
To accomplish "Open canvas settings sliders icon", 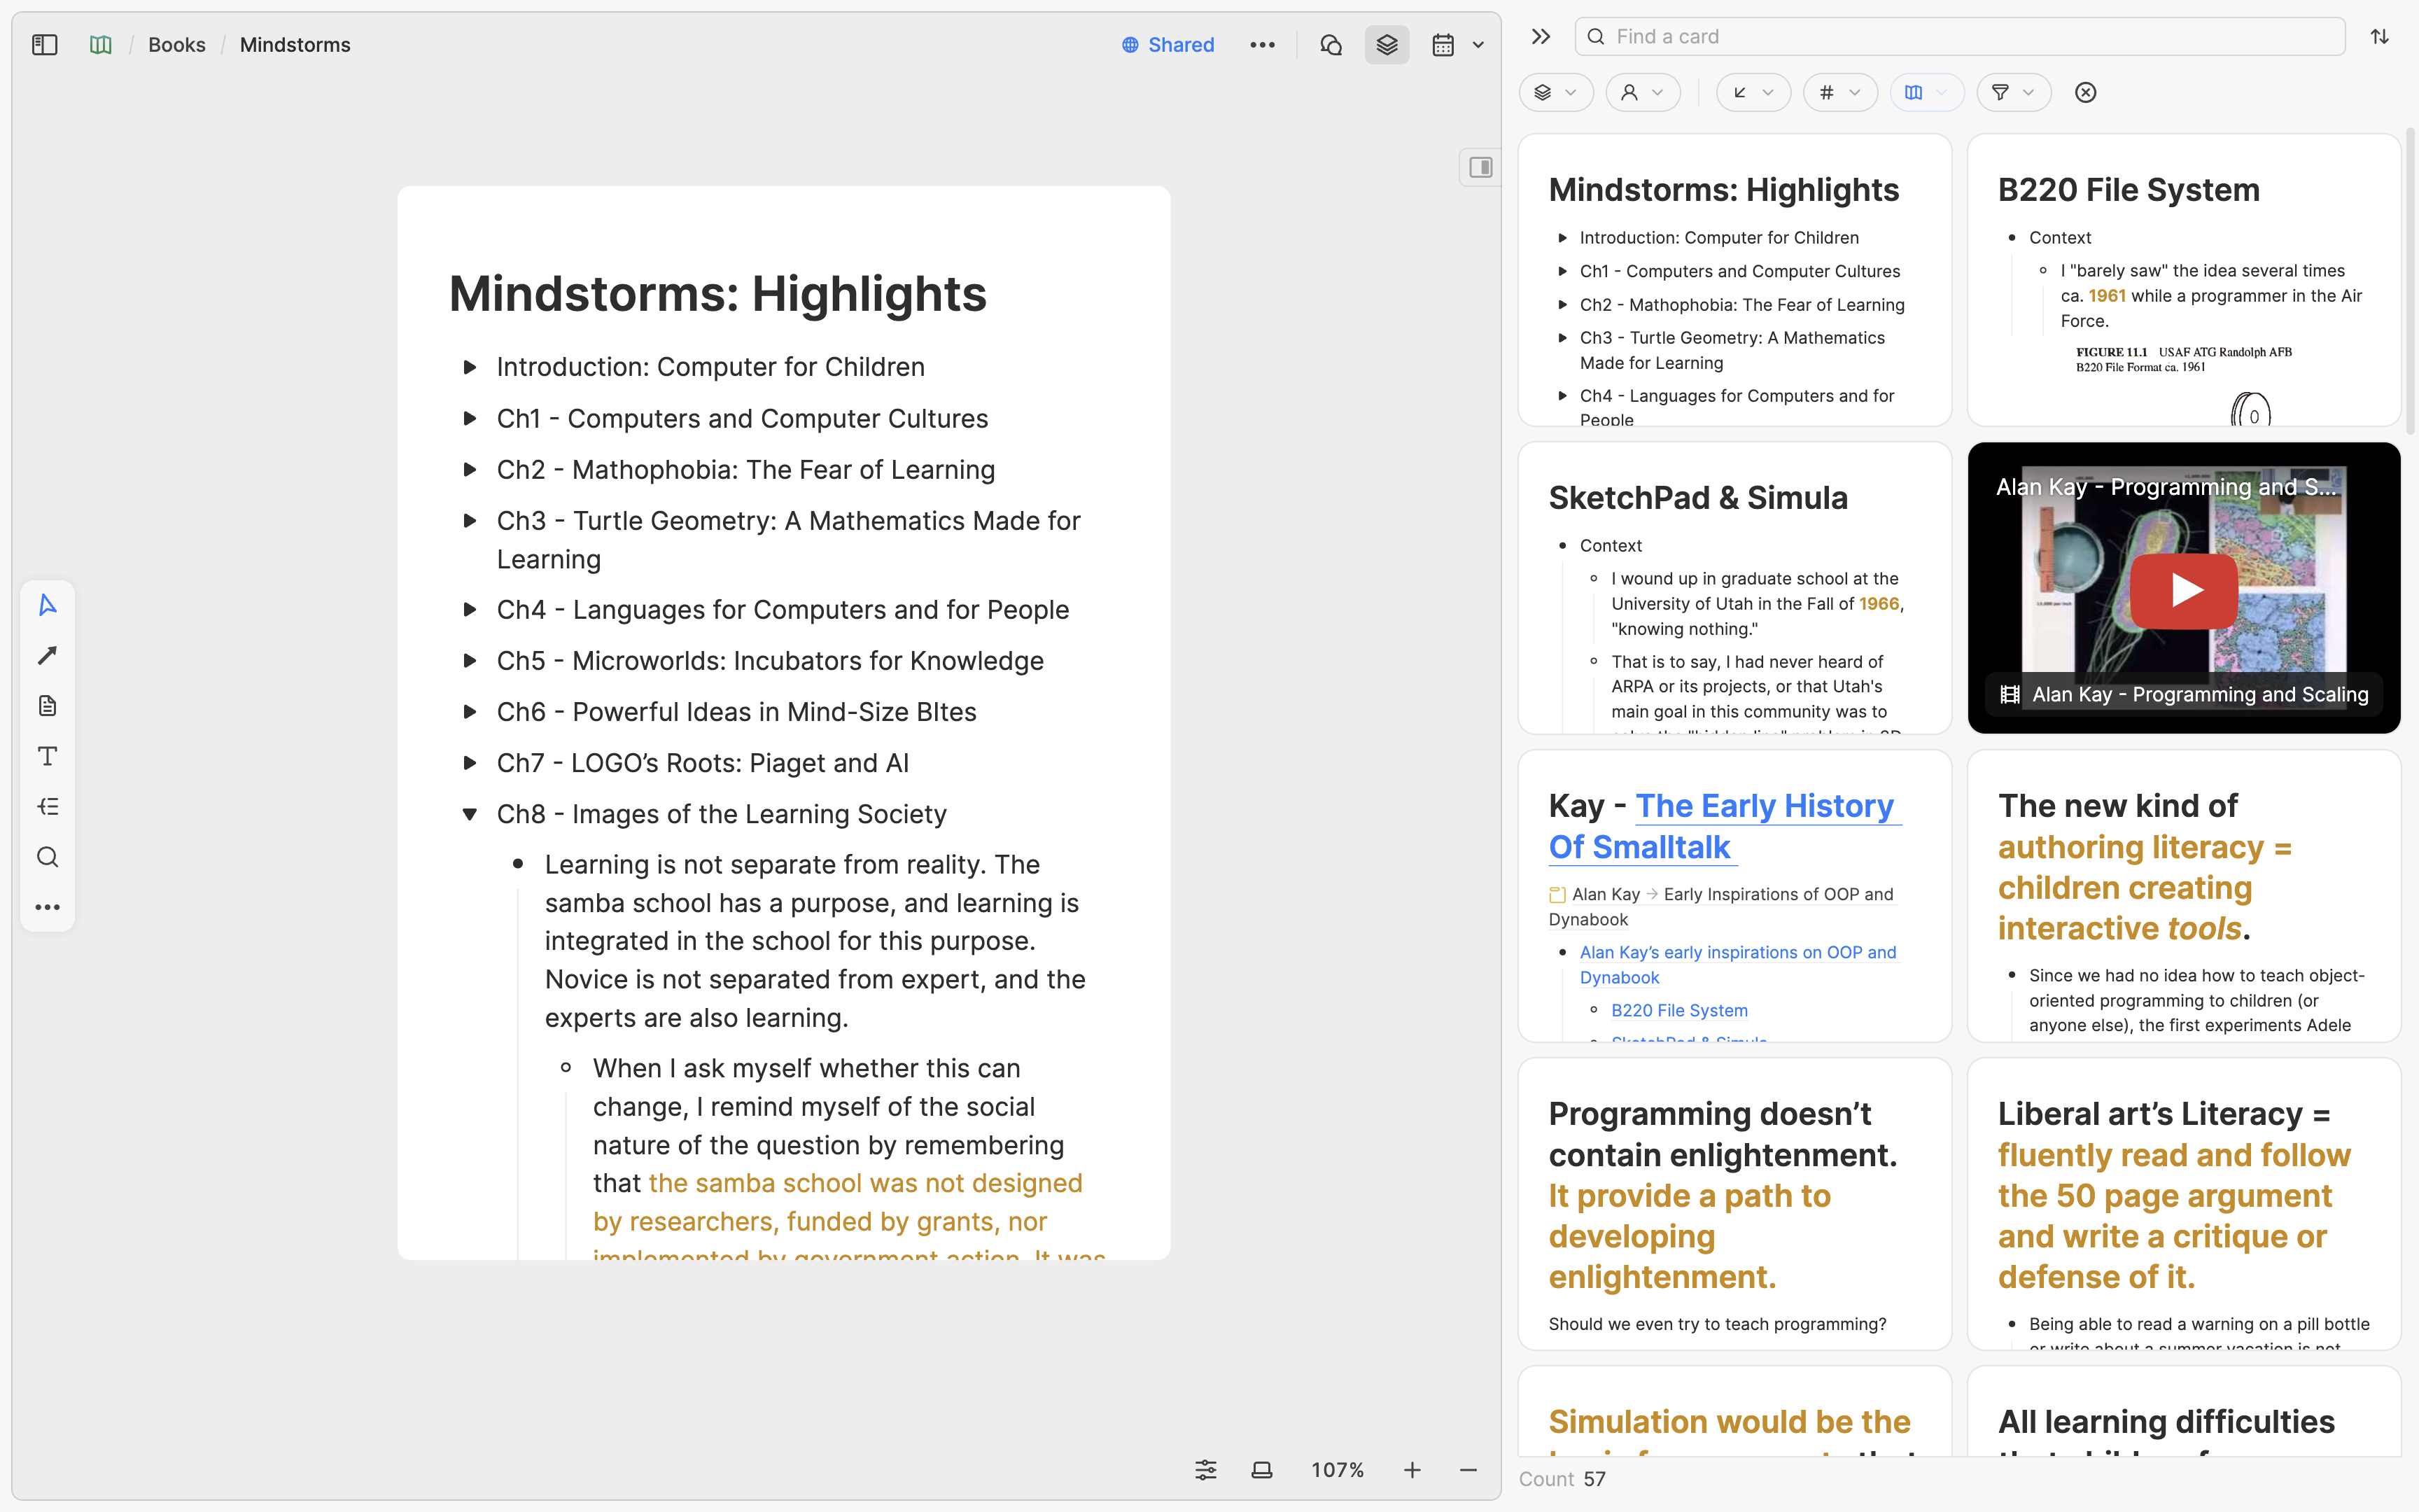I will (x=1205, y=1470).
